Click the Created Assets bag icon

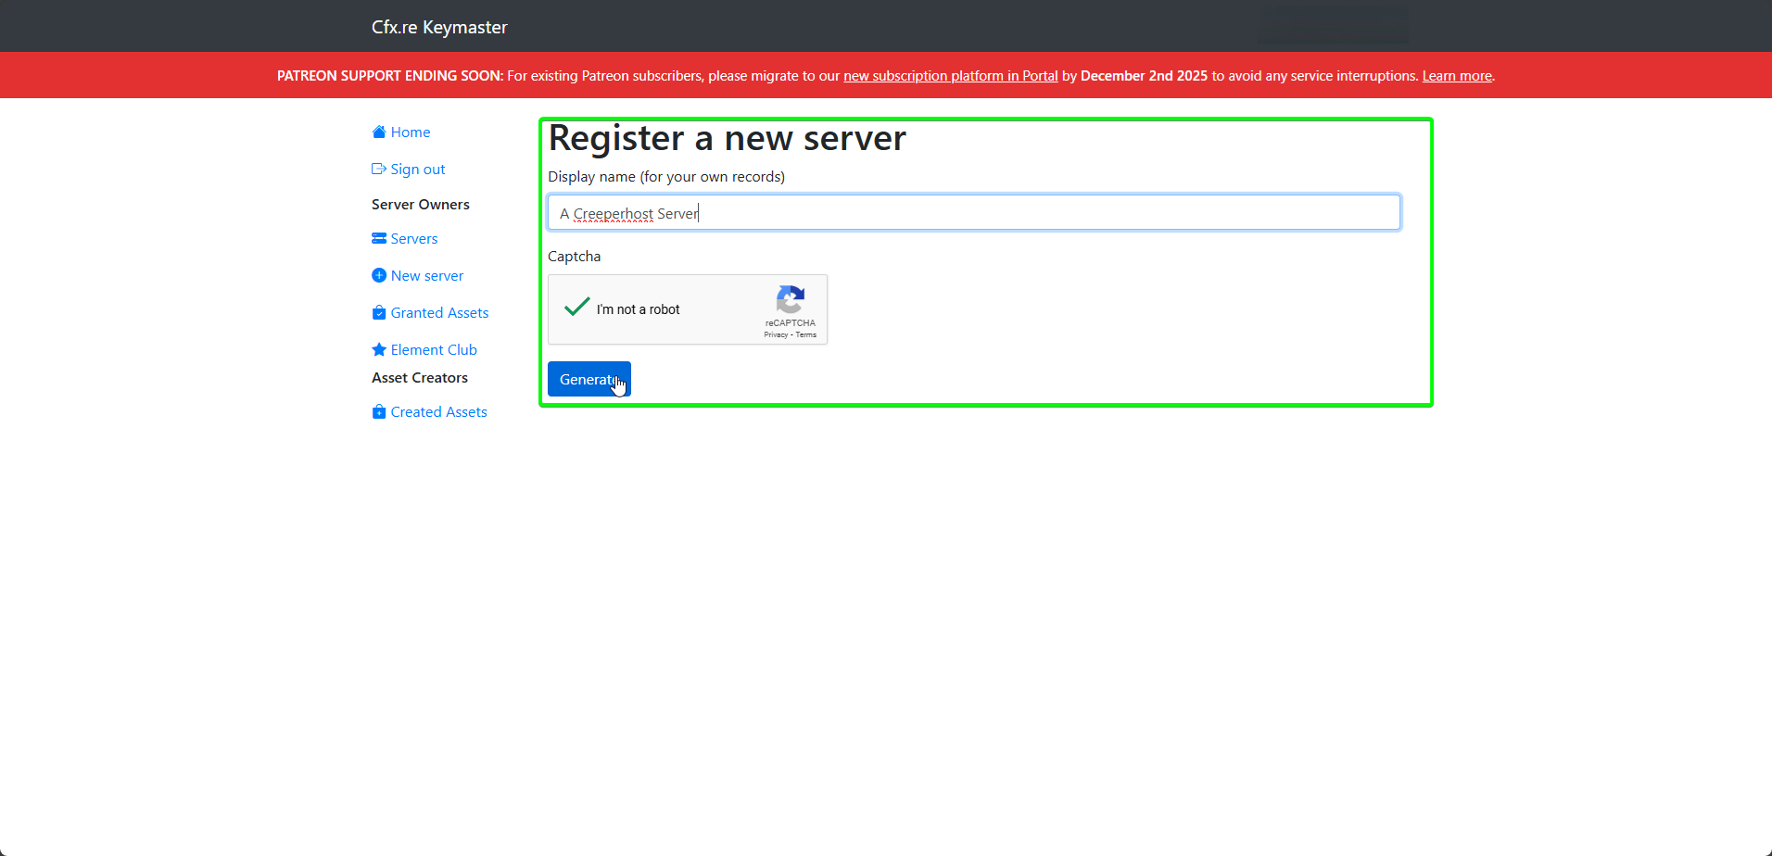tap(379, 411)
